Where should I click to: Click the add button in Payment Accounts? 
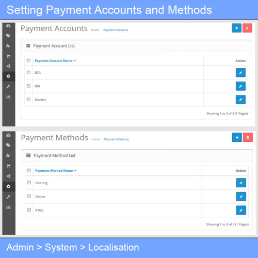coord(236,28)
